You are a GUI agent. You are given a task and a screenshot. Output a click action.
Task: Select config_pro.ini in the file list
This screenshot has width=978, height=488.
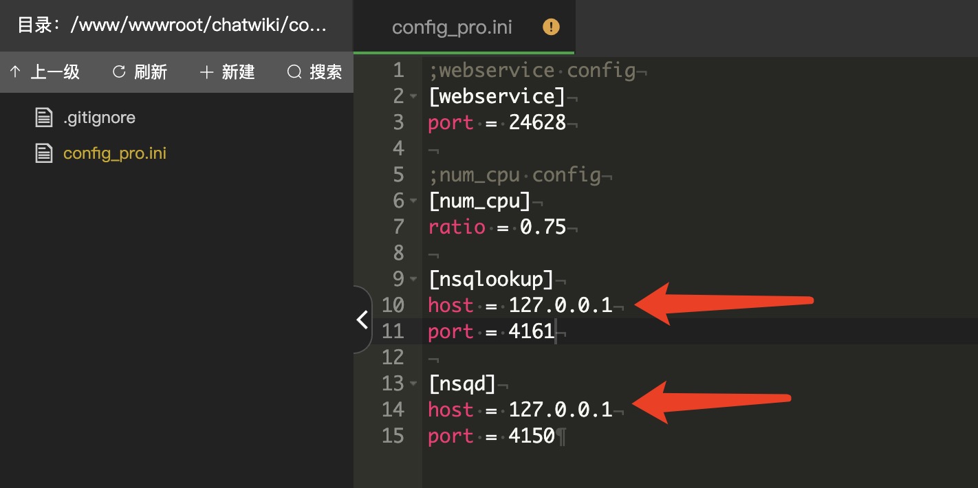(x=115, y=153)
